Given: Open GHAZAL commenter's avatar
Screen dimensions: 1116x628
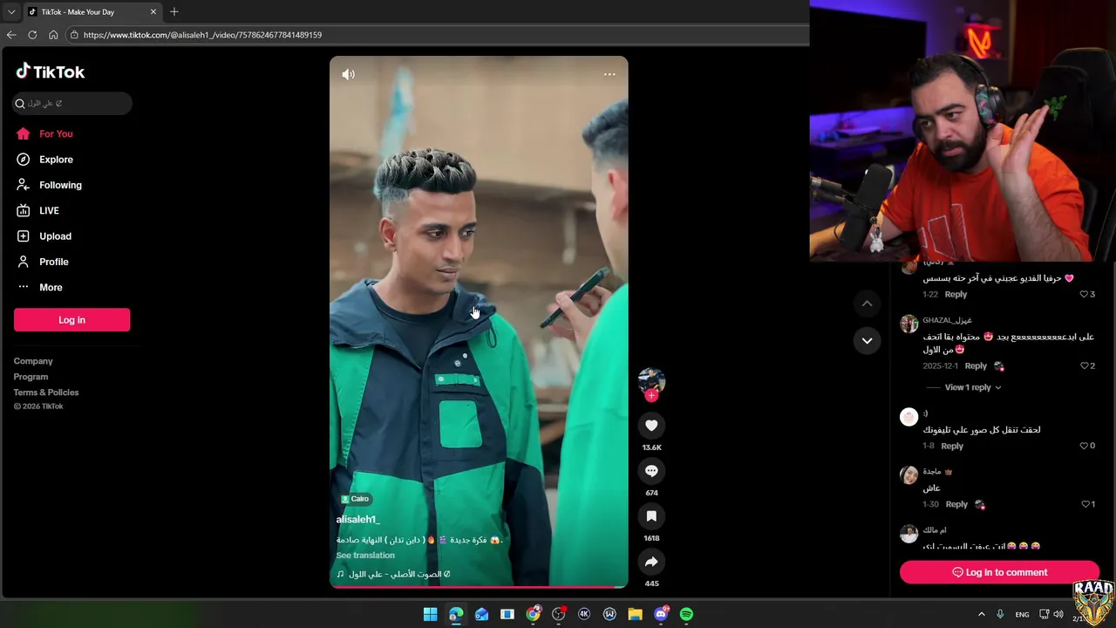Looking at the screenshot, I should 909,324.
